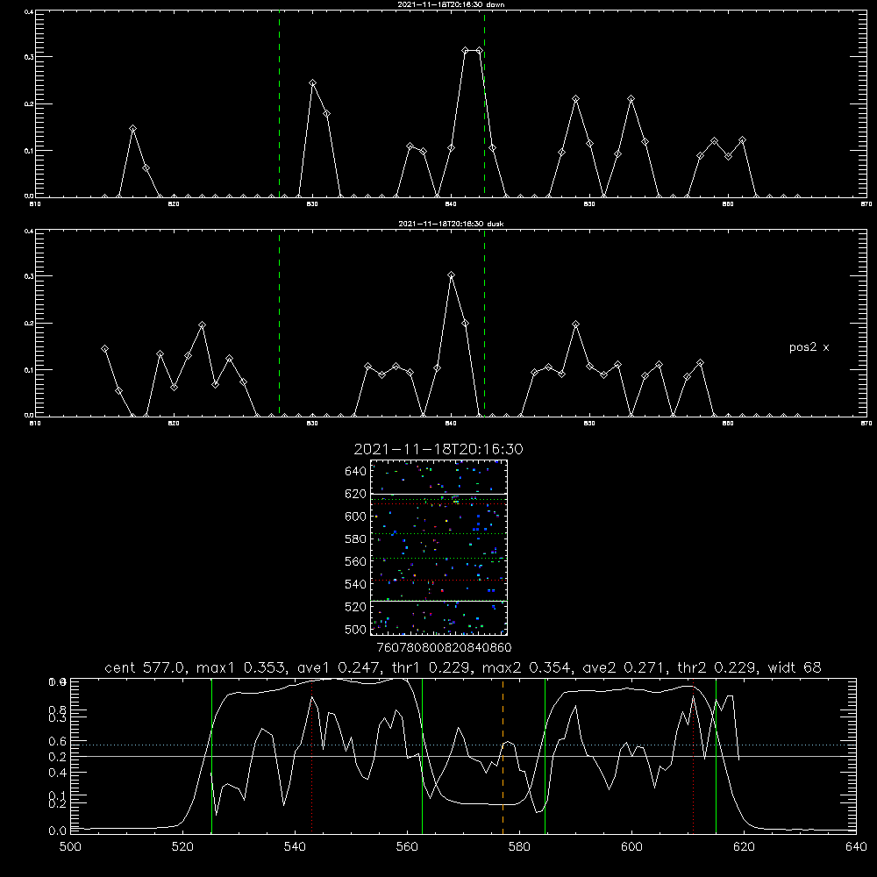Click the left green dashed line in dusk plot

(x=279, y=323)
